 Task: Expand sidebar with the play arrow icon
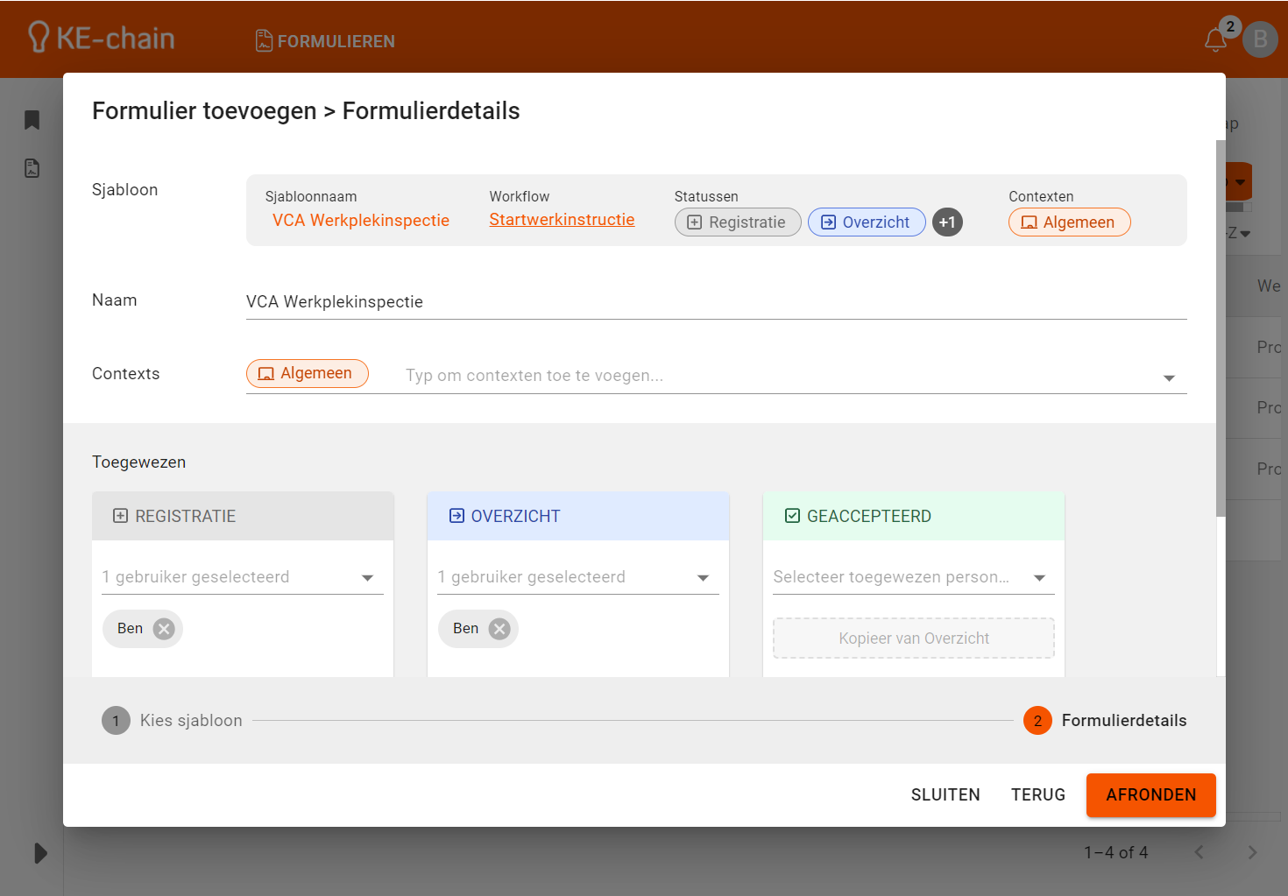coord(40,853)
